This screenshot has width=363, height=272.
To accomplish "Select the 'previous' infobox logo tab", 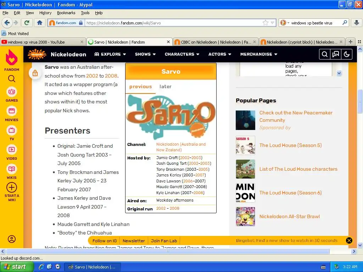I will (140, 86).
